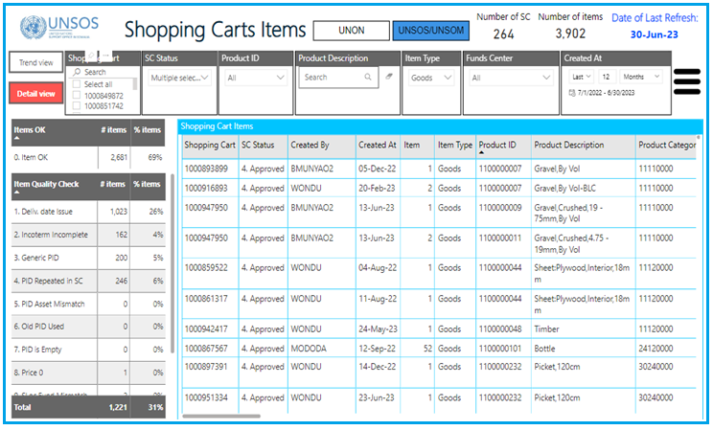This screenshot has height=430, width=713.
Task: Select the '6. Old PID Used' row
Action: [x=88, y=327]
